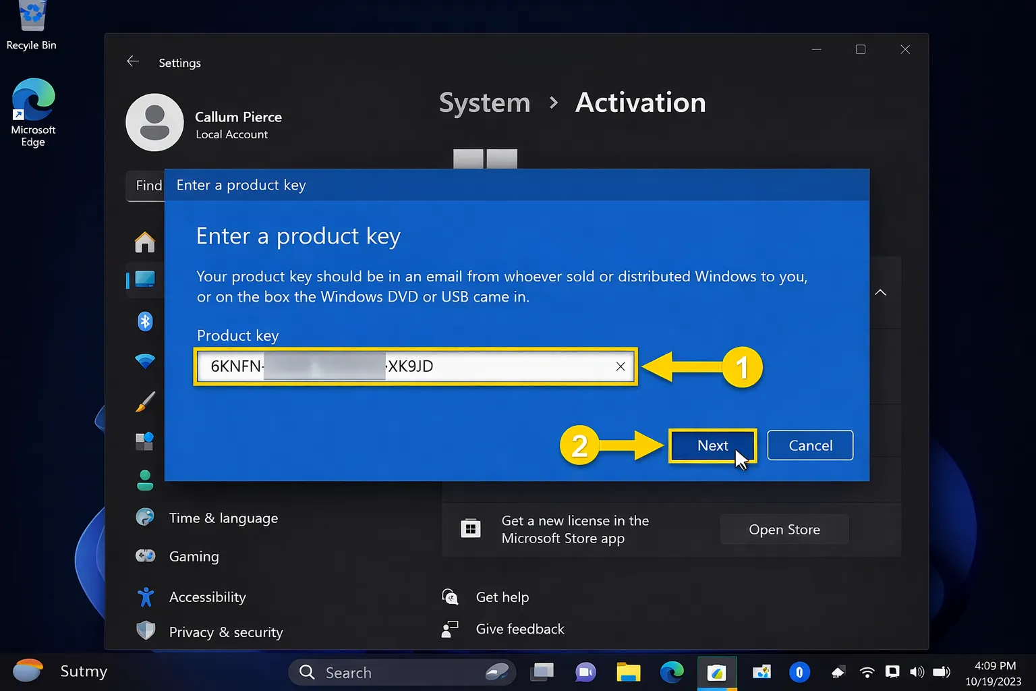Click the Microsoft Store license icon

tap(471, 529)
